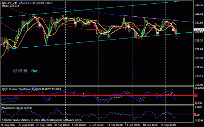The width and height of the screenshot is (204, 127).
Task: Click the 20 Aug 2007 date label
Action: (8, 125)
